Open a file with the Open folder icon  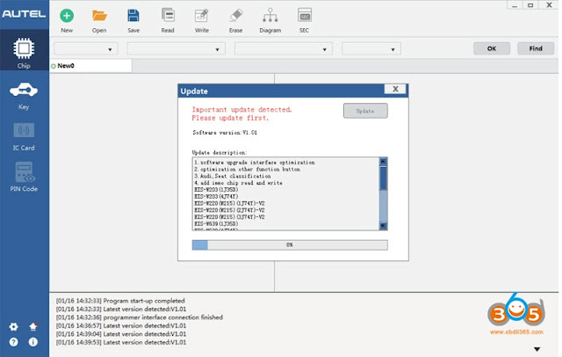pyautogui.click(x=99, y=16)
